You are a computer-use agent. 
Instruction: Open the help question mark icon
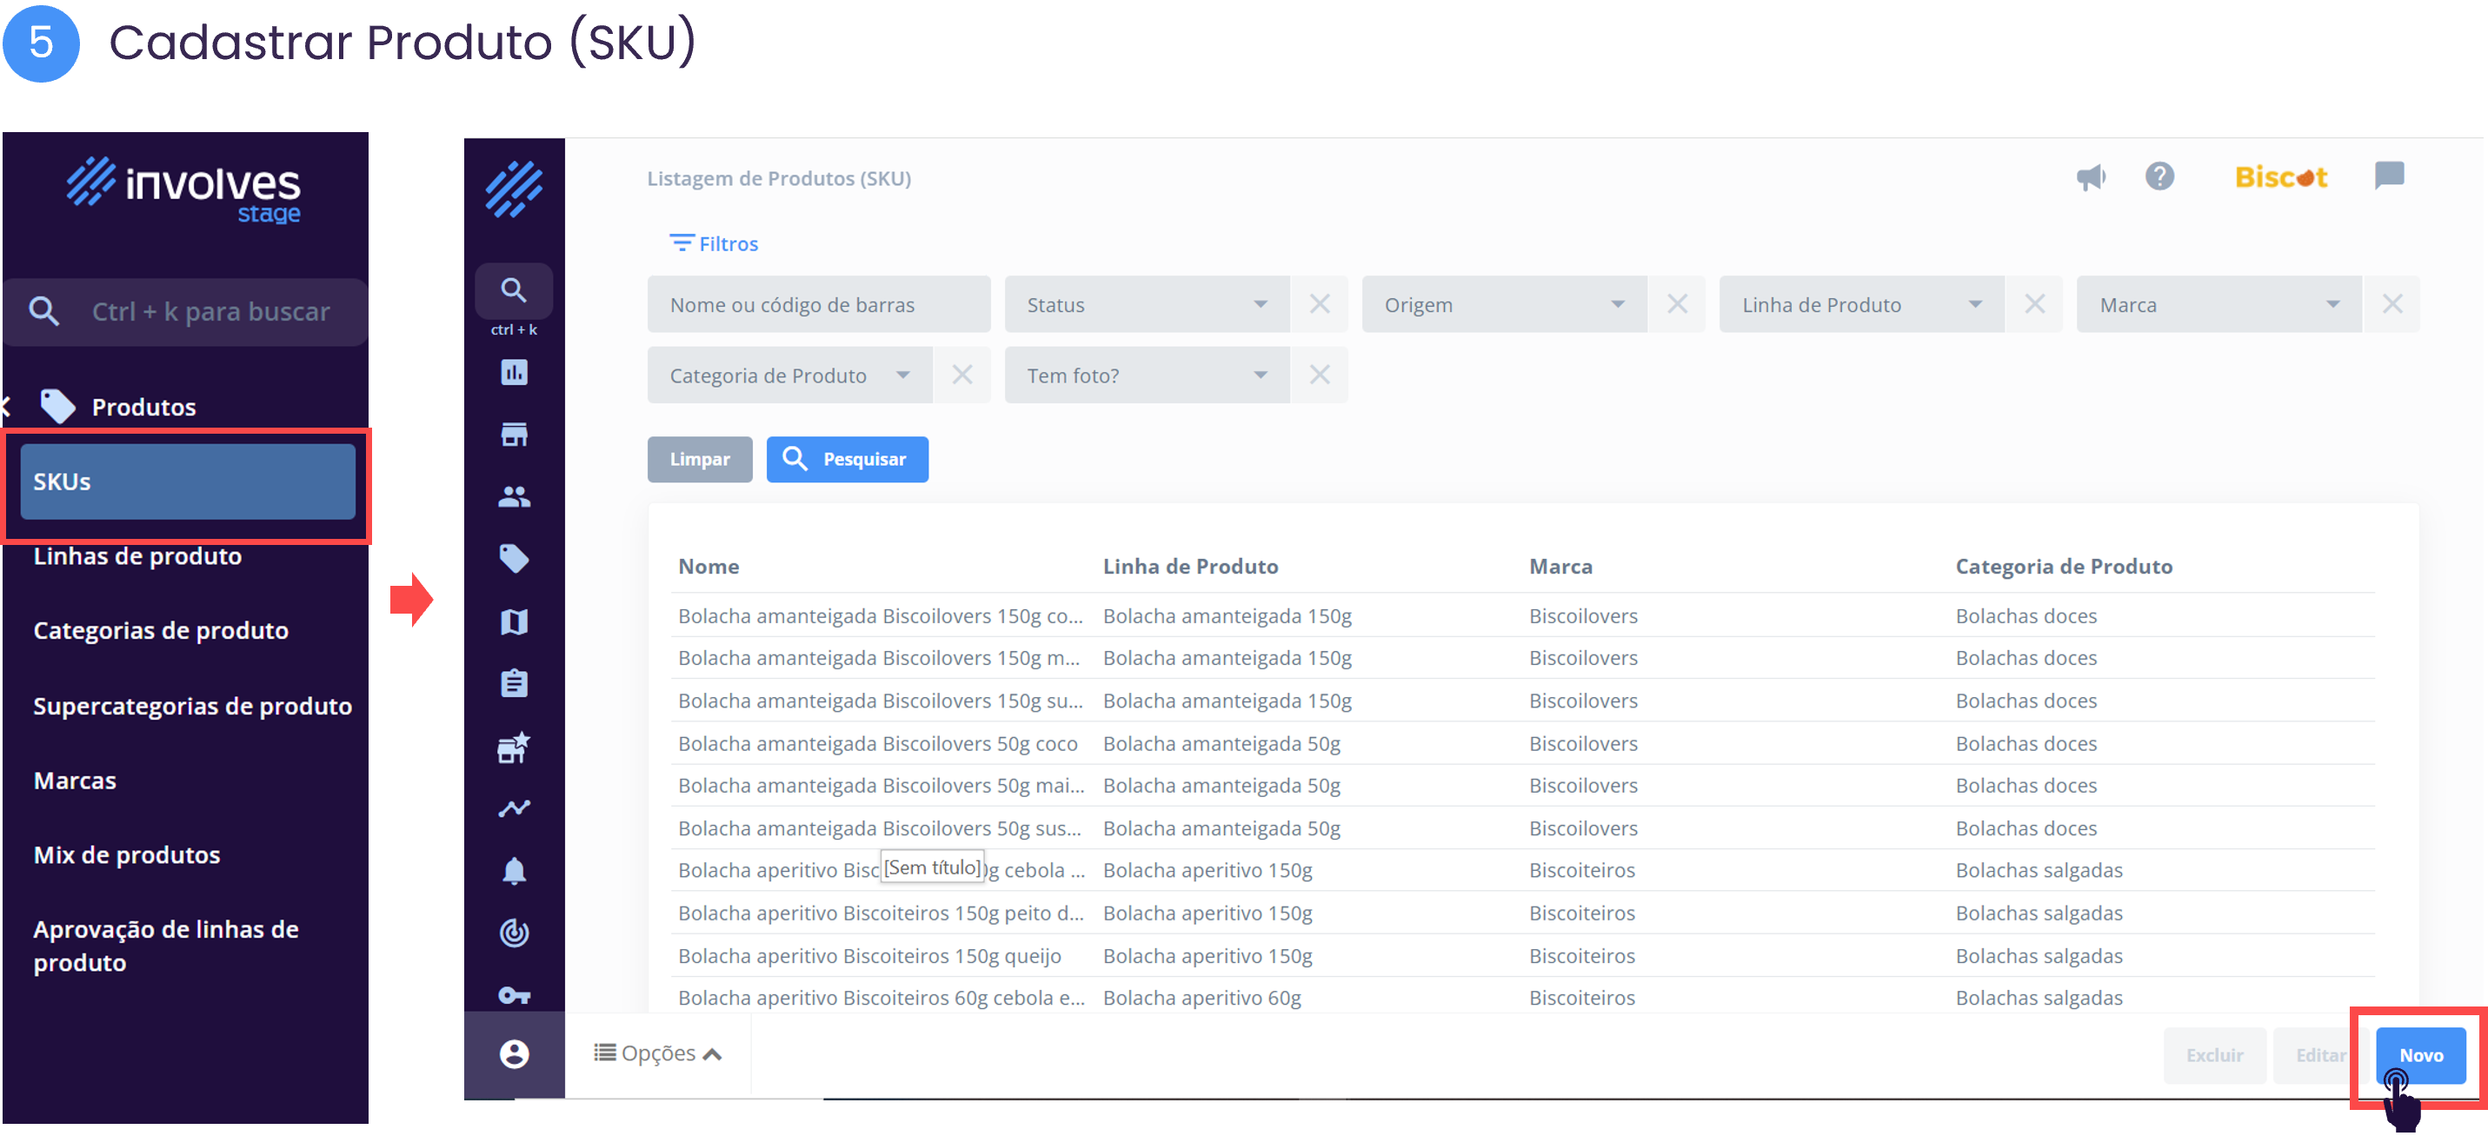(x=2159, y=176)
